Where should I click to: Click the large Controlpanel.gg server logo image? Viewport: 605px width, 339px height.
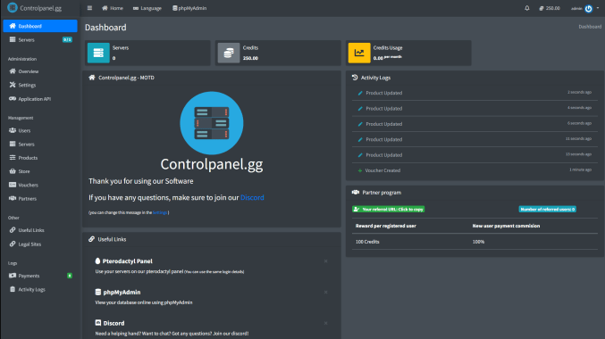coord(212,123)
